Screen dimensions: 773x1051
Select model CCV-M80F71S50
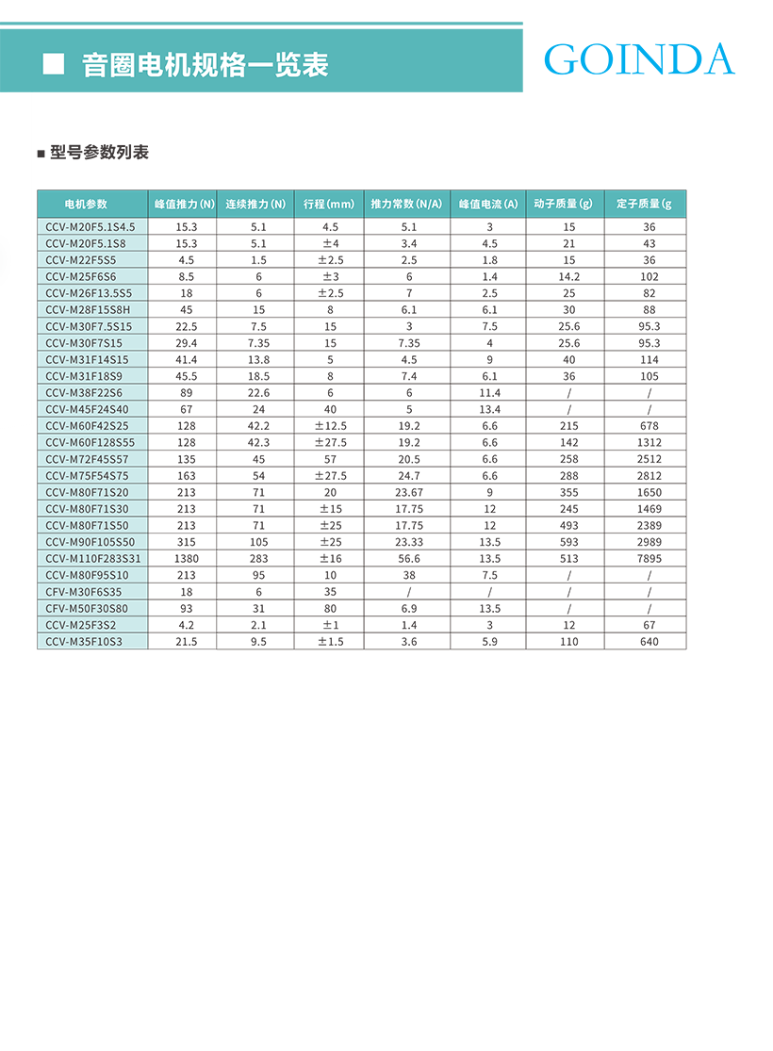tap(87, 526)
